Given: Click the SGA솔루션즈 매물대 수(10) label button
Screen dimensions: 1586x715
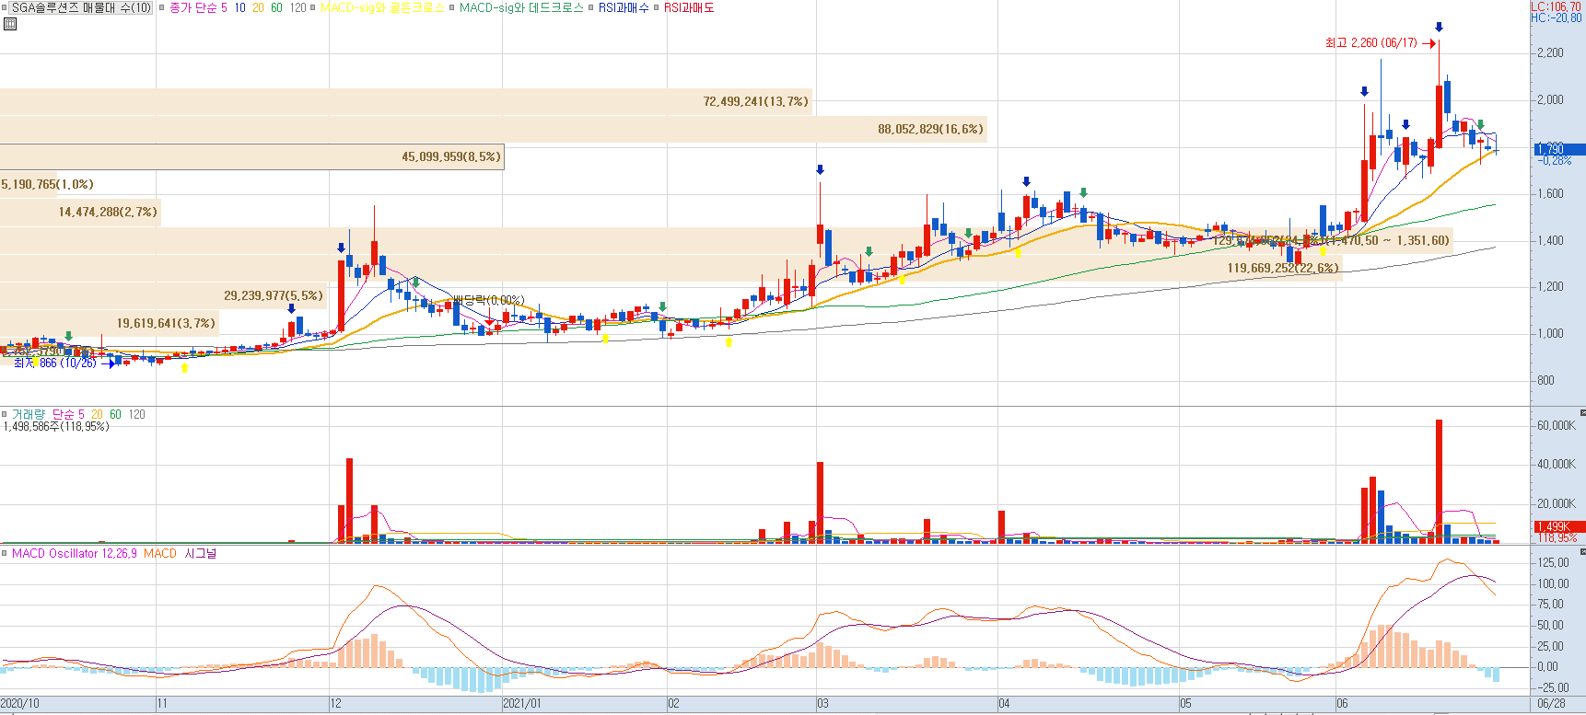Looking at the screenshot, I should pos(81,7).
